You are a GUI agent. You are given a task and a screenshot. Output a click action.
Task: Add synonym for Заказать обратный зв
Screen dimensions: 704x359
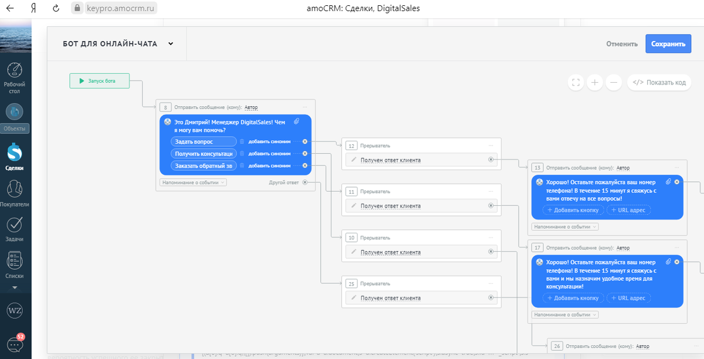tap(269, 165)
